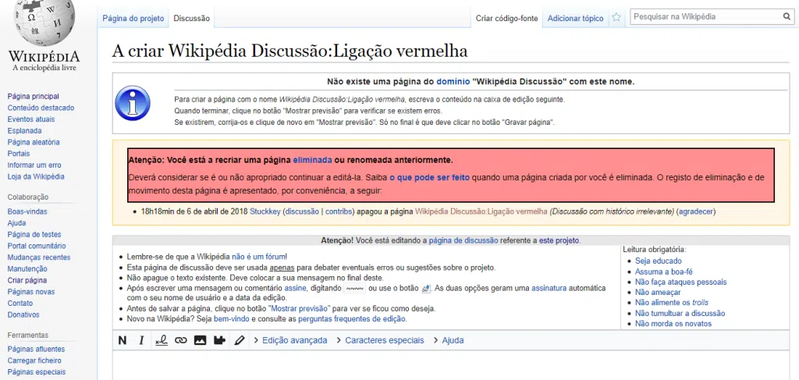Click Não ameaçar link
The image size is (799, 380).
[658, 293]
